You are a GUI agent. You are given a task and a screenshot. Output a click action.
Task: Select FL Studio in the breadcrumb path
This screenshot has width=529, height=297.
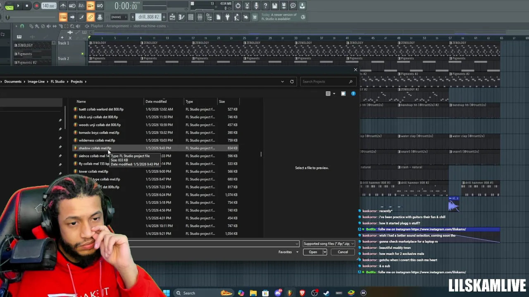(x=57, y=81)
